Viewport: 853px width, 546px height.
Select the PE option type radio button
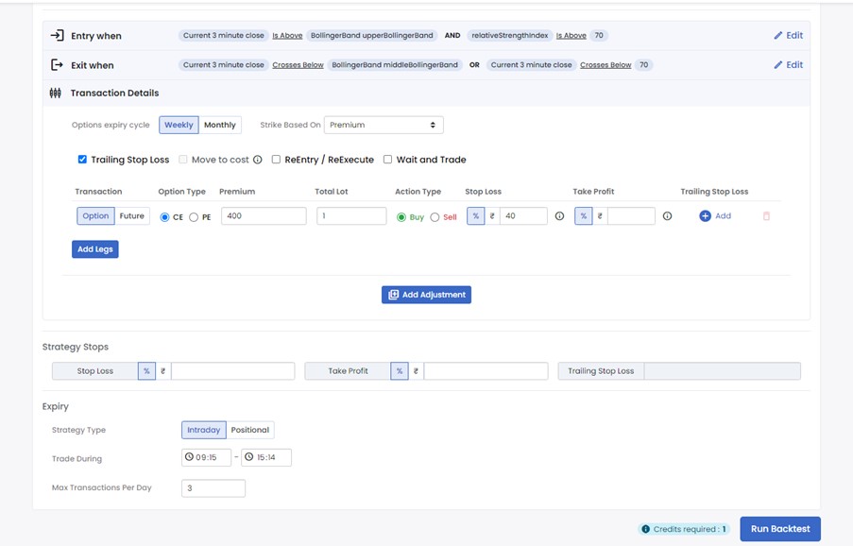tap(194, 217)
